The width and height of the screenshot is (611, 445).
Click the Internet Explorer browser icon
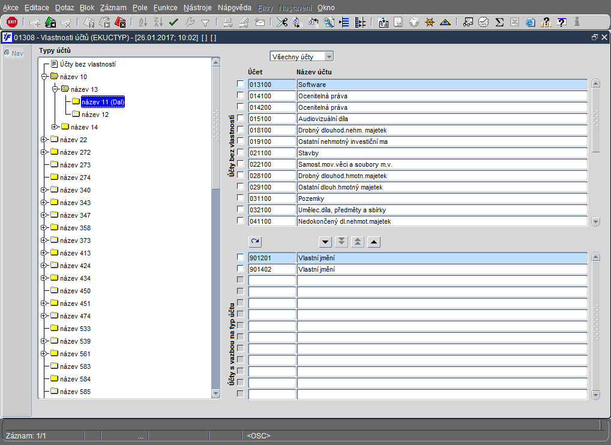[x=530, y=22]
